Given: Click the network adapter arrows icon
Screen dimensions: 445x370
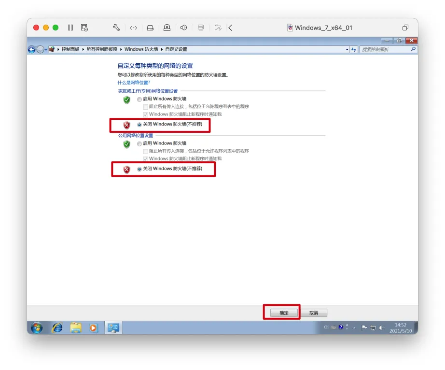Looking at the screenshot, I should [133, 28].
